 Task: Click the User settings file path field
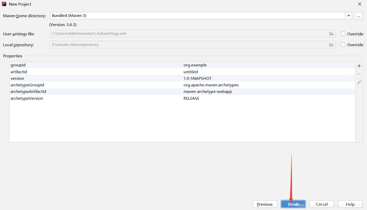coord(193,34)
